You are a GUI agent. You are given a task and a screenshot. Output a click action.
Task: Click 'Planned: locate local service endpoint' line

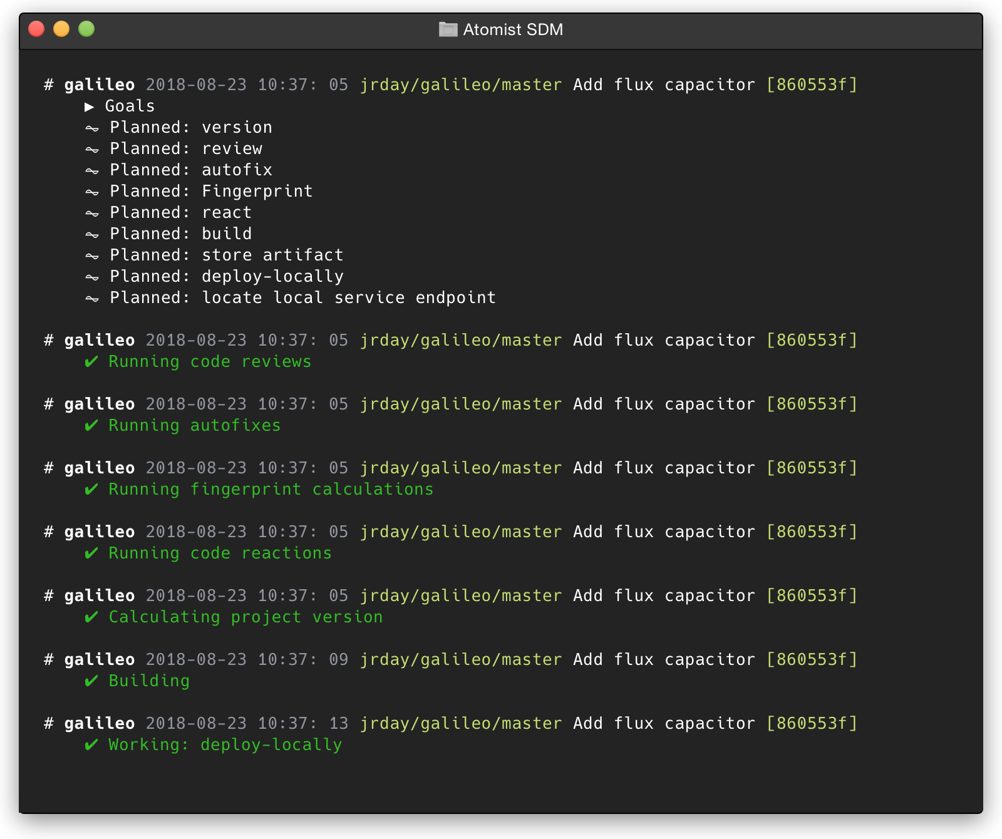[x=303, y=297]
